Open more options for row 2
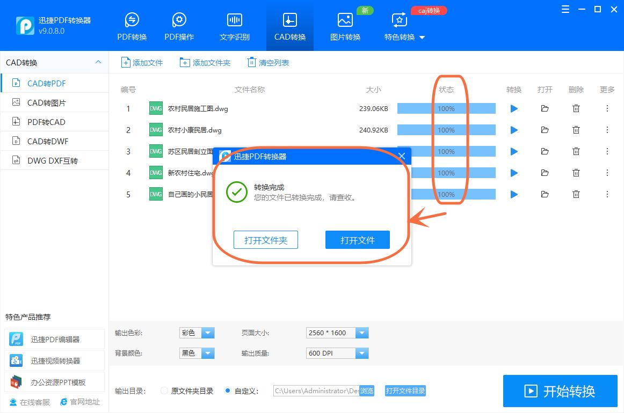This screenshot has height=413, width=624. [607, 130]
